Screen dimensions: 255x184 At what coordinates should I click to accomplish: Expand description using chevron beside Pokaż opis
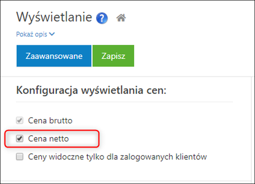[x=52, y=34]
